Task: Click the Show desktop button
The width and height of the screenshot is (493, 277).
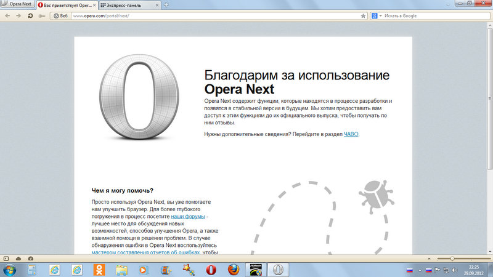Action: click(491, 270)
